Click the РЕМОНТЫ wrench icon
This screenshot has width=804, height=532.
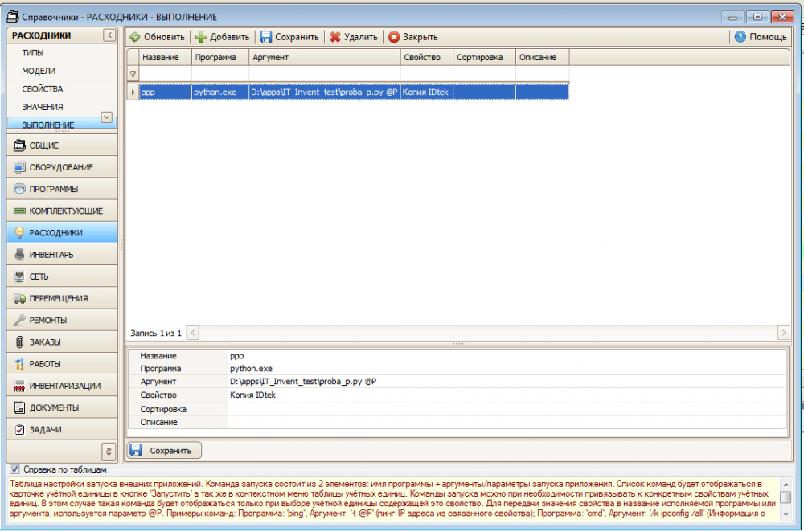click(x=19, y=321)
